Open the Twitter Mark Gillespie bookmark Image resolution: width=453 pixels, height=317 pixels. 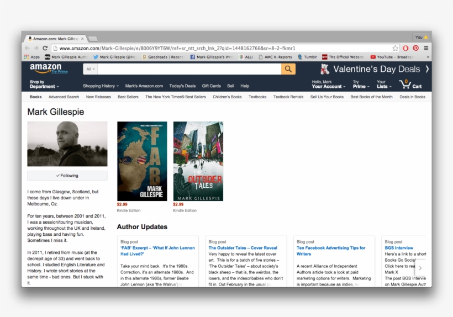coord(114,57)
